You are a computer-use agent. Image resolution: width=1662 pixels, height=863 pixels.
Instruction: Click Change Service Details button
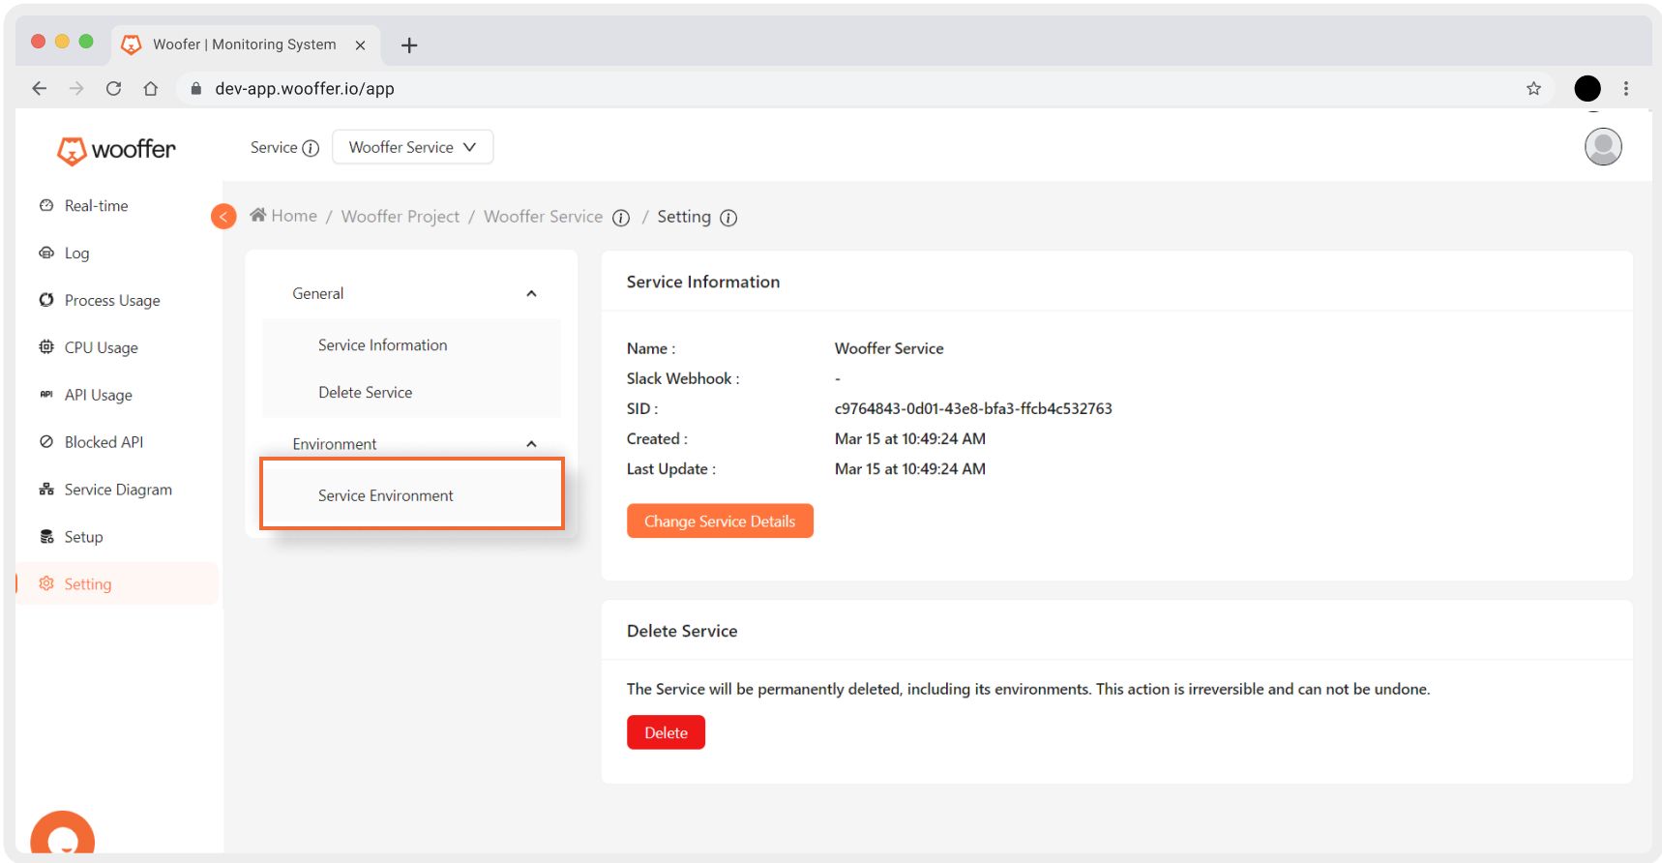[x=720, y=521]
